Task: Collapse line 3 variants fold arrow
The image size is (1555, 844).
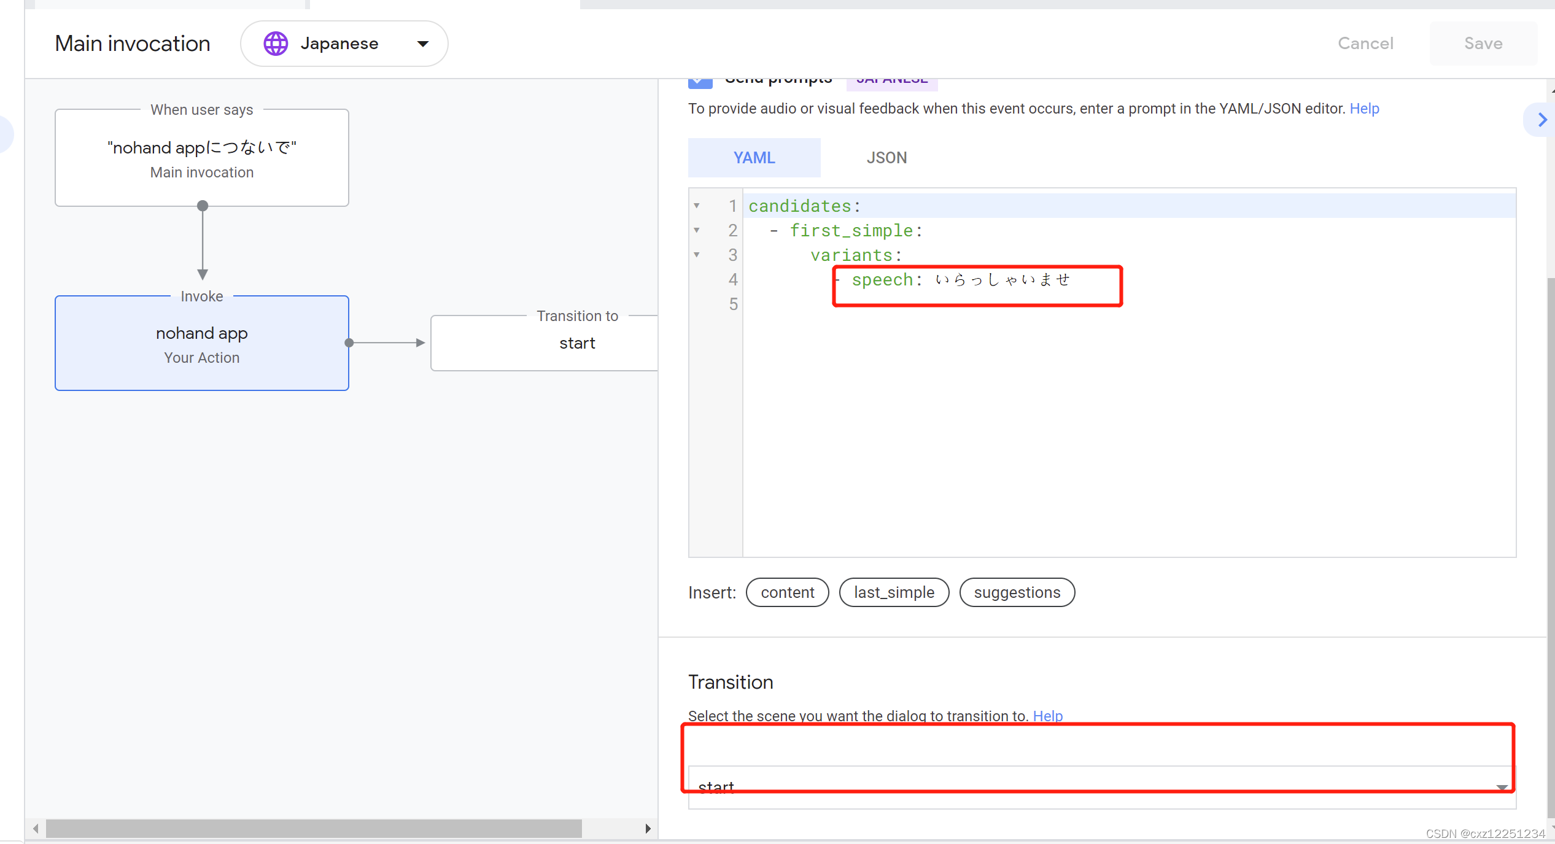Action: (x=697, y=255)
